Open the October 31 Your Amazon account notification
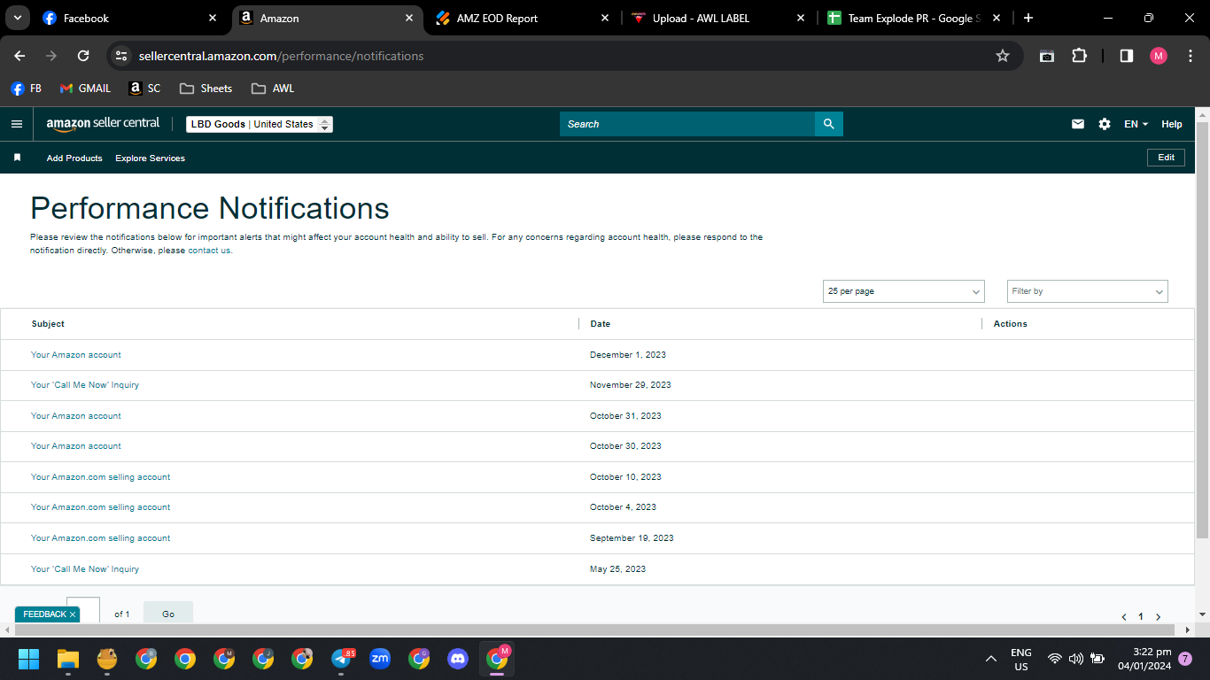The image size is (1210, 680). coord(76,416)
